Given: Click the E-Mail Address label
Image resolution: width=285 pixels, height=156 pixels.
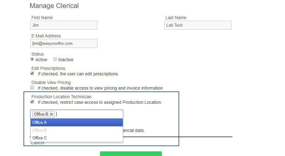Looking at the screenshot, I should [x=46, y=36].
